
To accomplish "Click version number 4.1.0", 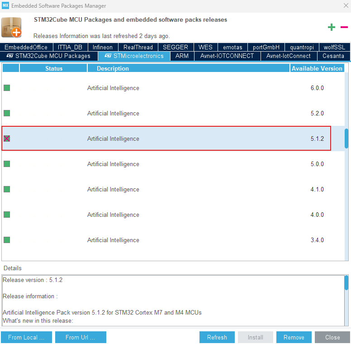I will [x=317, y=189].
